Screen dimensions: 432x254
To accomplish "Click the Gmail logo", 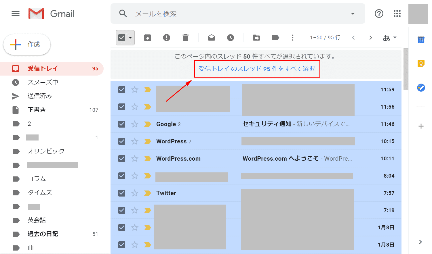I will [x=52, y=14].
